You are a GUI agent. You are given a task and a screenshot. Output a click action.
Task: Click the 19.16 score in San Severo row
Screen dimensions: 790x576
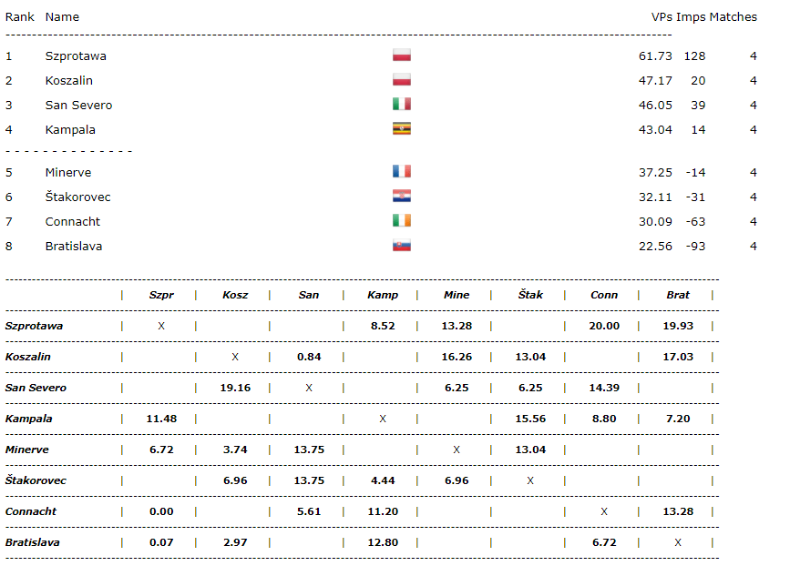pos(235,388)
